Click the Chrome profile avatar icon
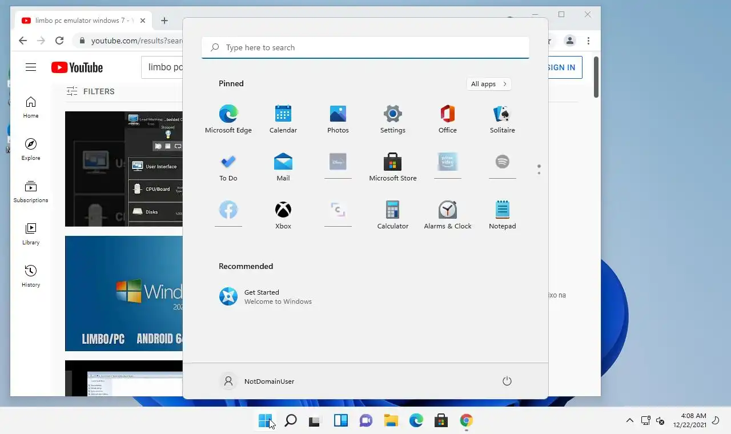 click(570, 41)
